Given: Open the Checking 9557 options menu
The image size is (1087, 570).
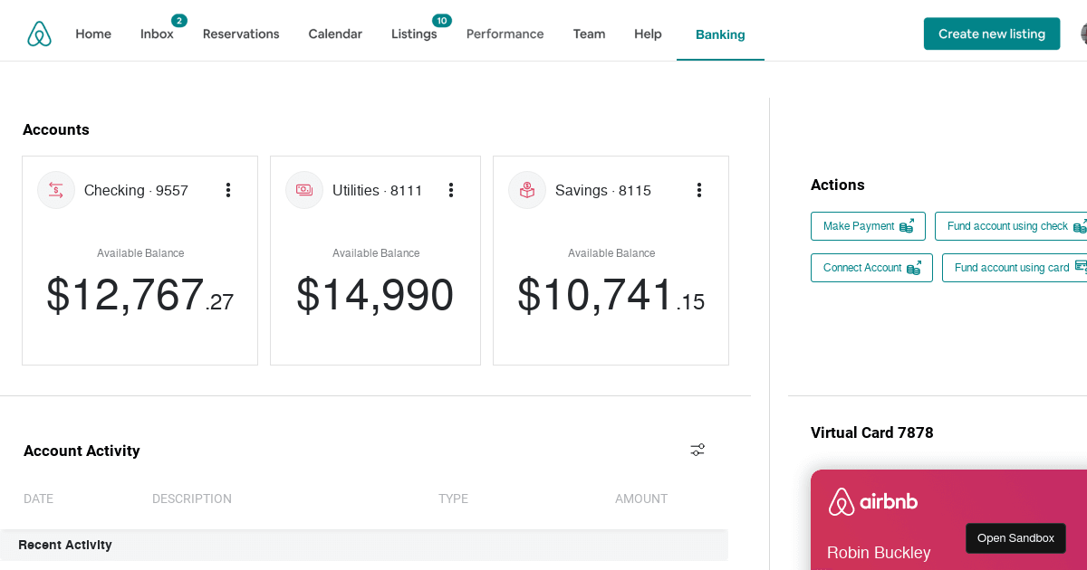Looking at the screenshot, I should click(x=228, y=190).
